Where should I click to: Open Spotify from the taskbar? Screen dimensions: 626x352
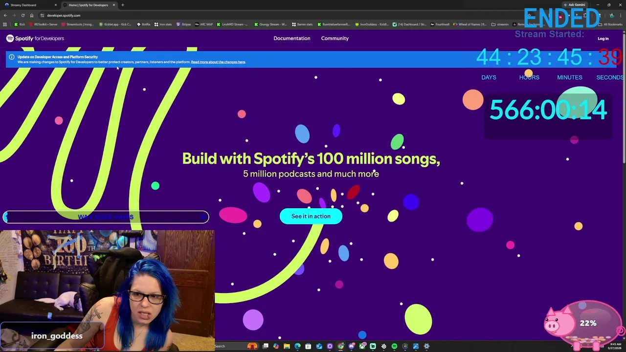394,346
